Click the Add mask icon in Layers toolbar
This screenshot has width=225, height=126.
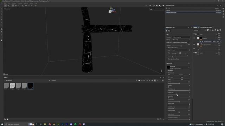click(208, 30)
